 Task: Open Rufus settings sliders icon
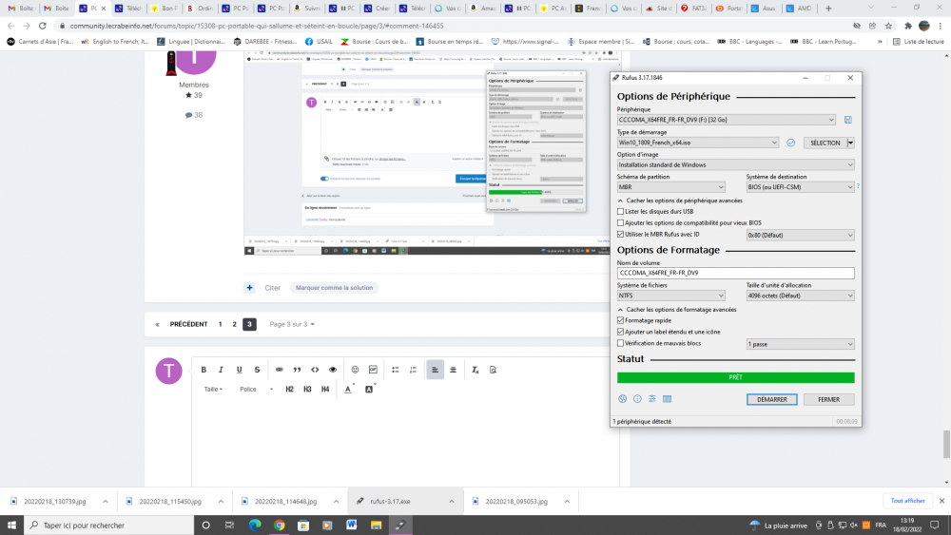tap(652, 399)
